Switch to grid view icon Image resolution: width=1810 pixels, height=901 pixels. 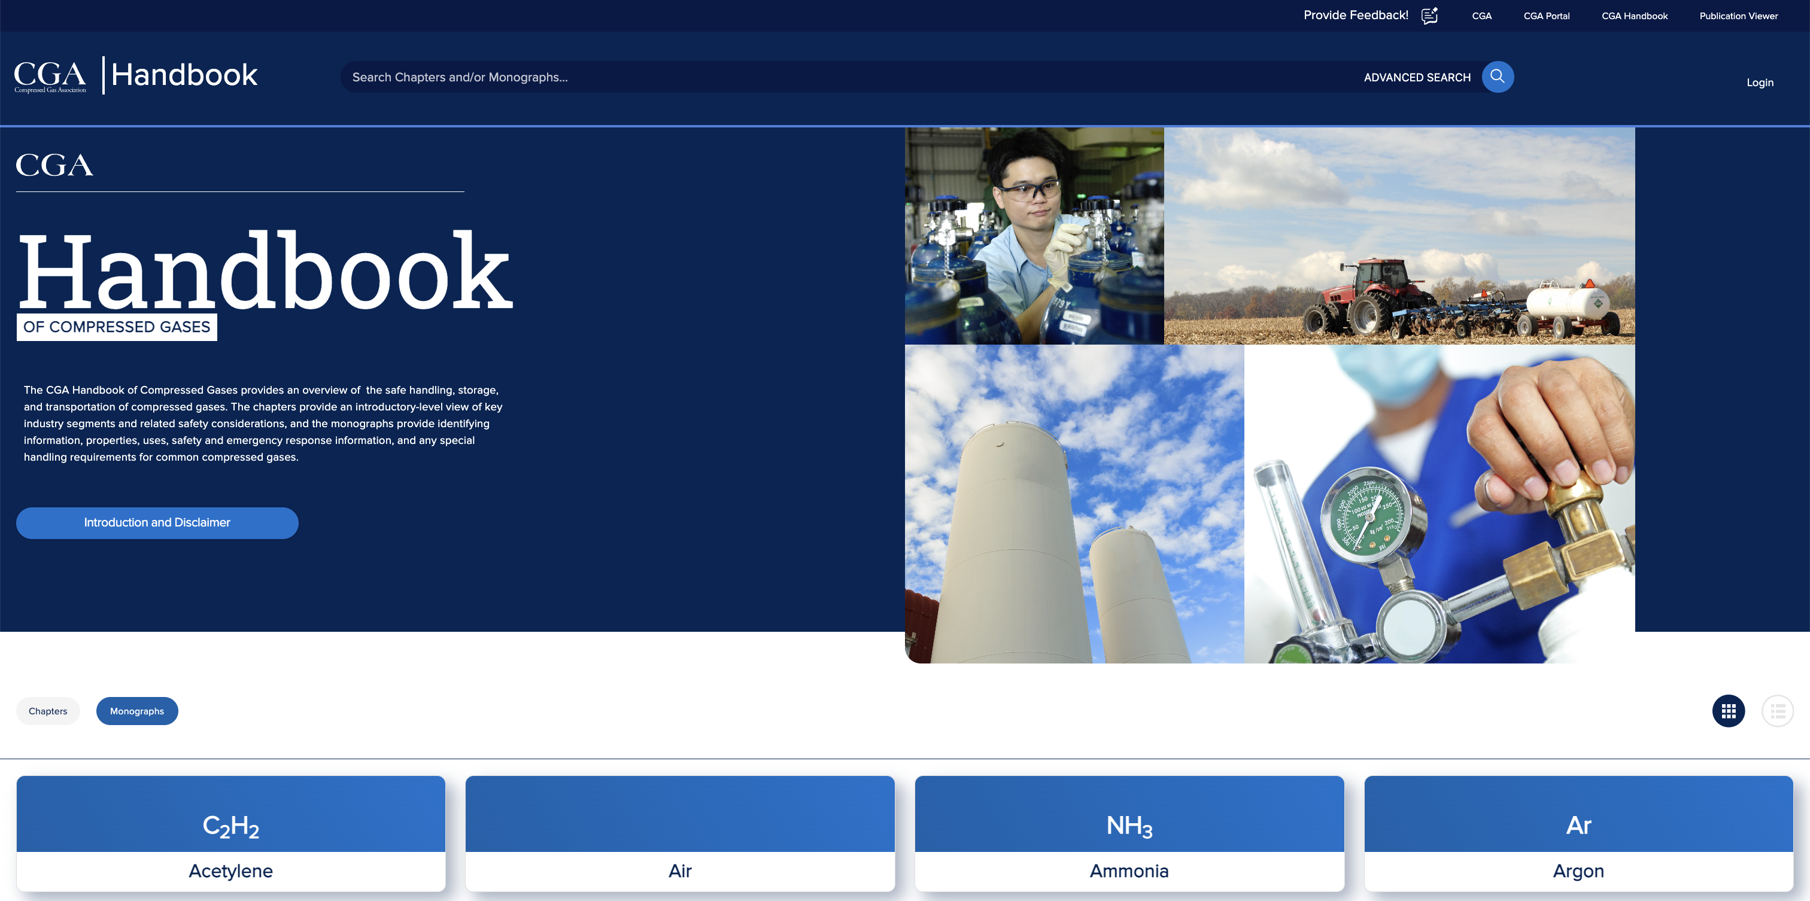click(1728, 711)
